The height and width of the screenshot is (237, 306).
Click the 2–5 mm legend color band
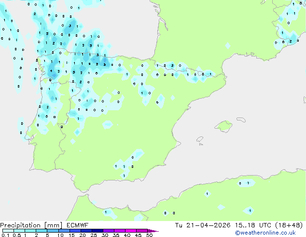pyautogui.click(x=42, y=231)
